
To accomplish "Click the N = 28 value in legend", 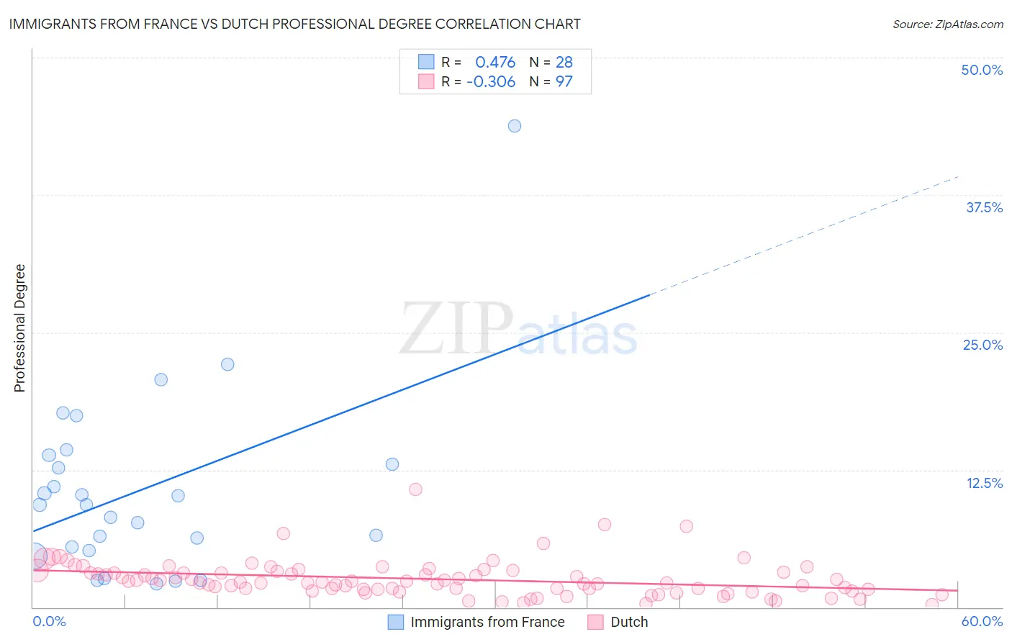I will coord(551,62).
